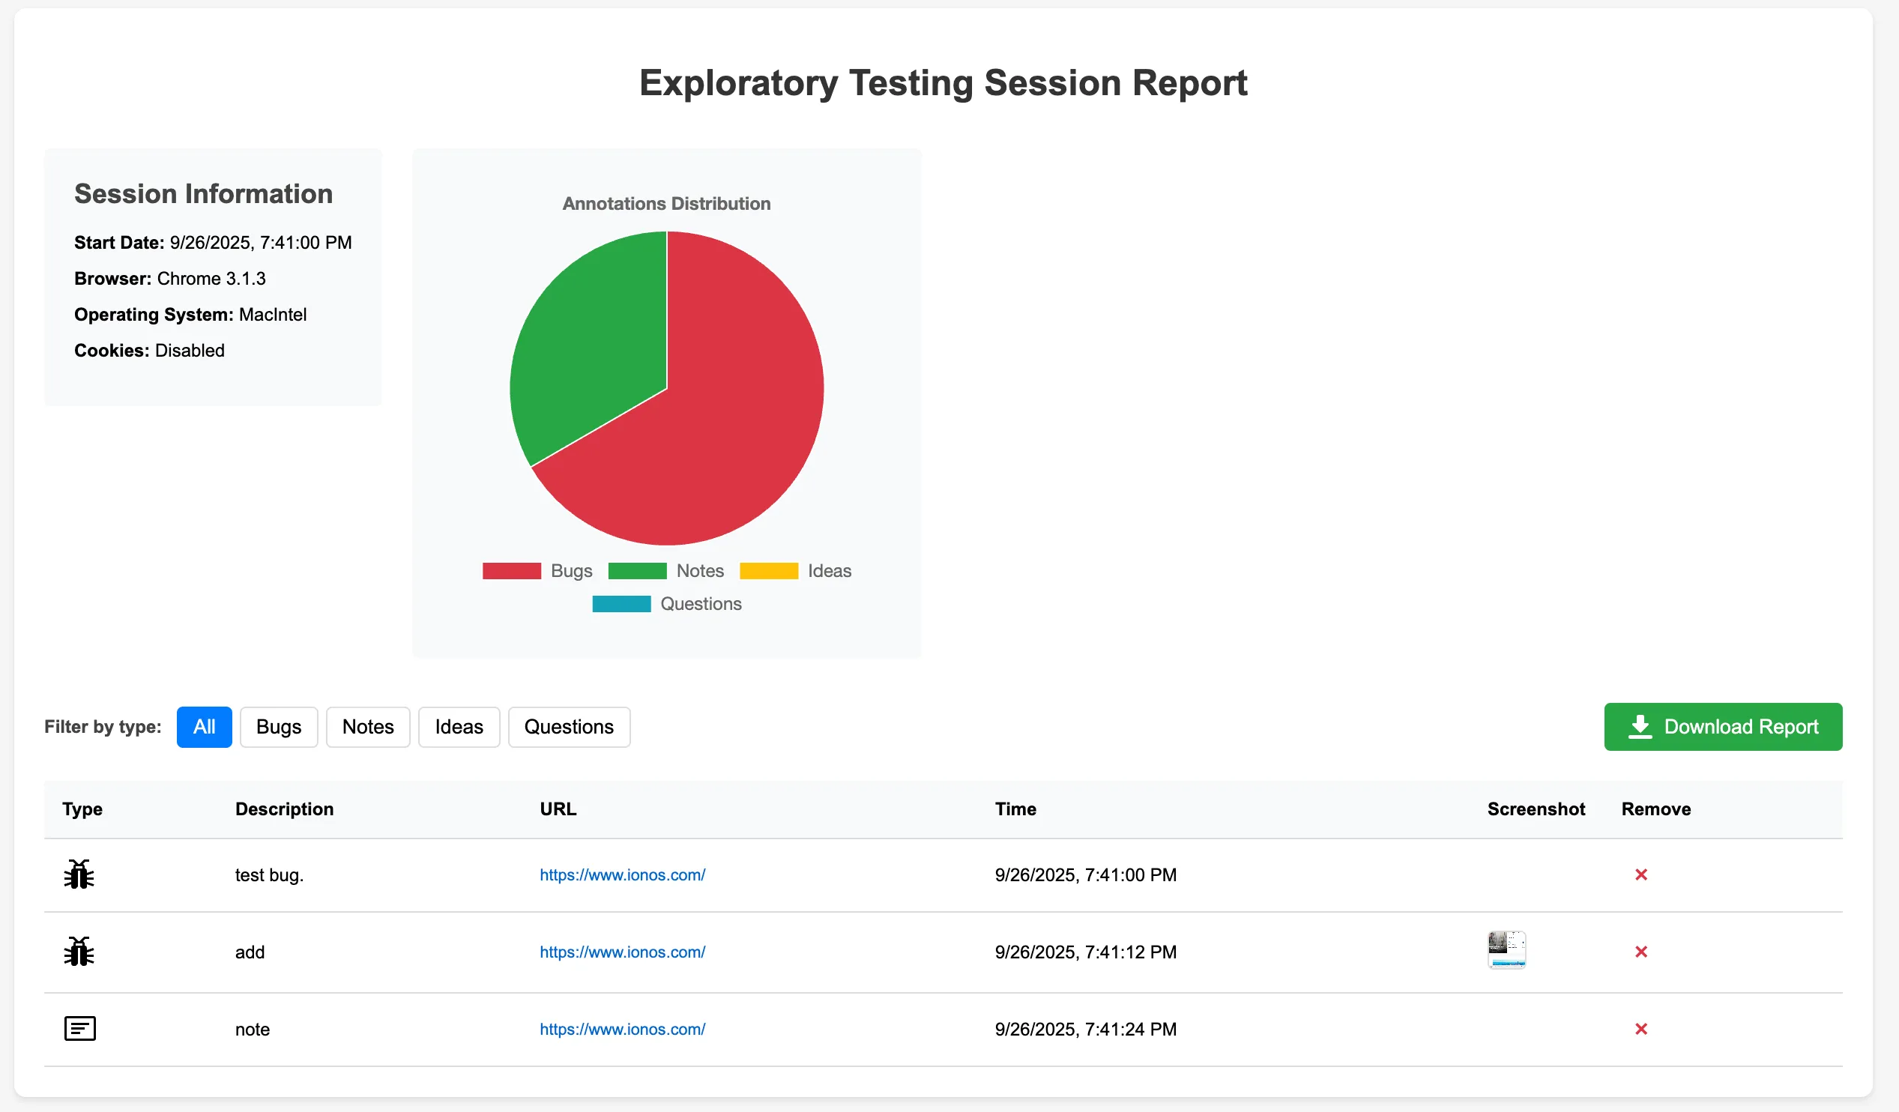The width and height of the screenshot is (1899, 1112).
Task: Click the note icon on the note row
Action: click(79, 1027)
